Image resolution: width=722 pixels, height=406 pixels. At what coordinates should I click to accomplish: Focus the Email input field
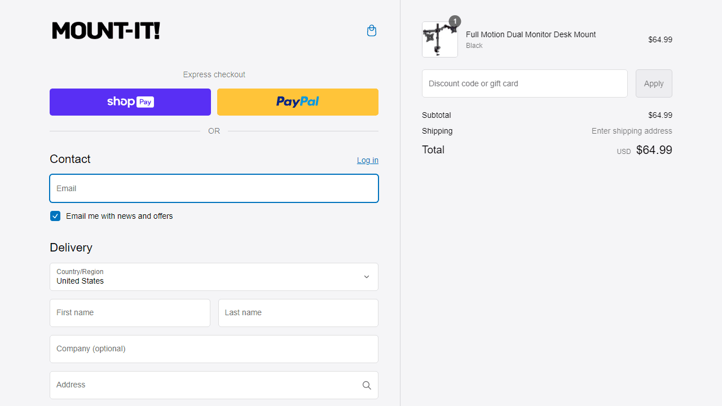[x=214, y=188]
